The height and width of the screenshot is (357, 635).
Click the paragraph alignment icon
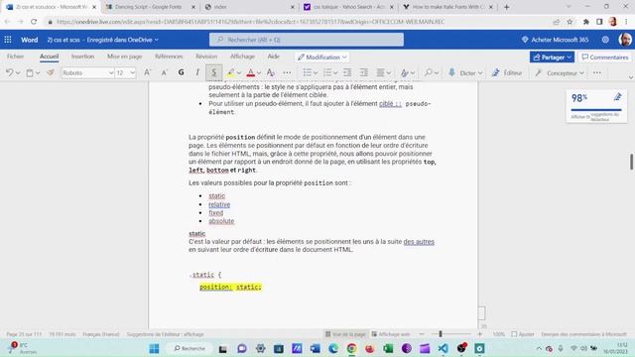point(380,72)
